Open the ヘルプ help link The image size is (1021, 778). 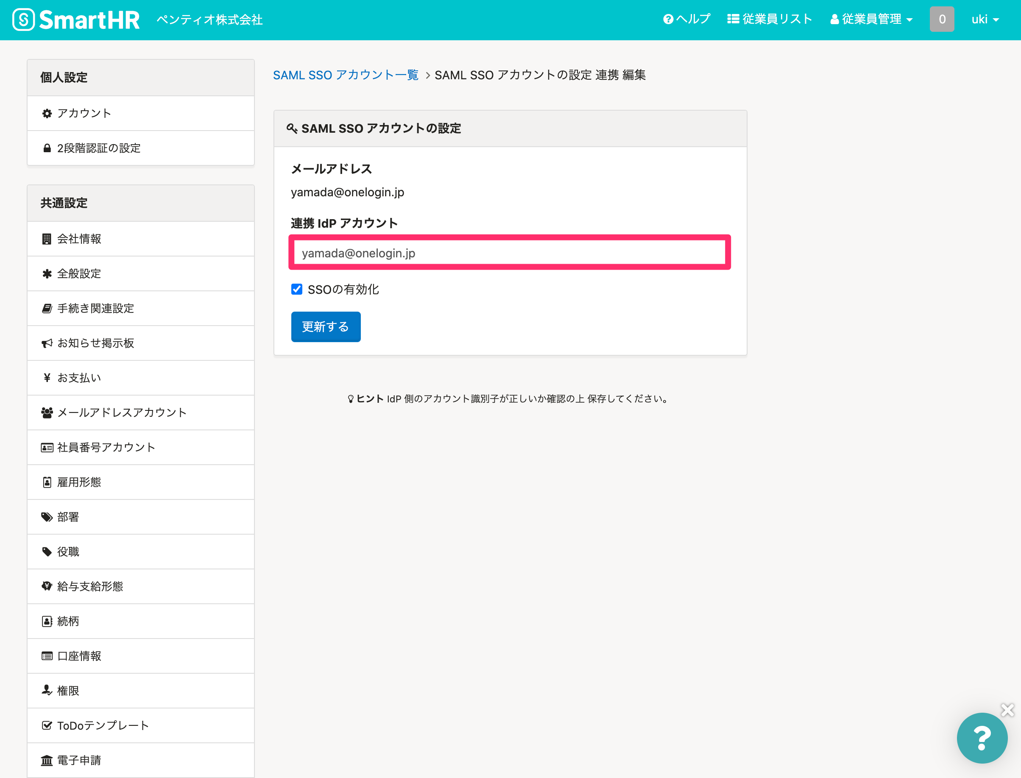click(x=687, y=19)
